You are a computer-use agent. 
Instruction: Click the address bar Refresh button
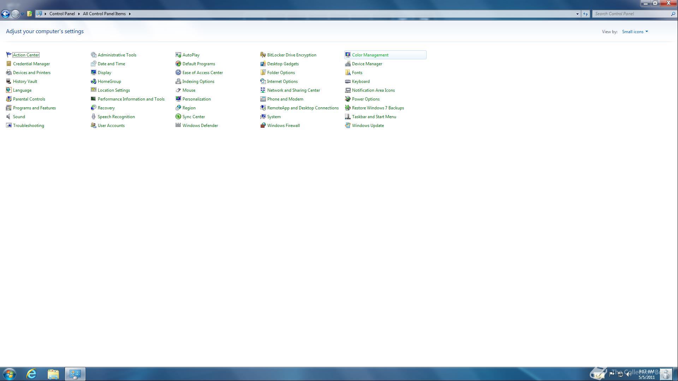pos(585,14)
